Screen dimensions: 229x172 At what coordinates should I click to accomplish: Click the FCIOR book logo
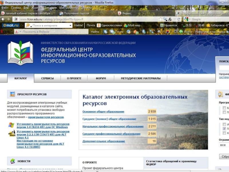[20, 53]
